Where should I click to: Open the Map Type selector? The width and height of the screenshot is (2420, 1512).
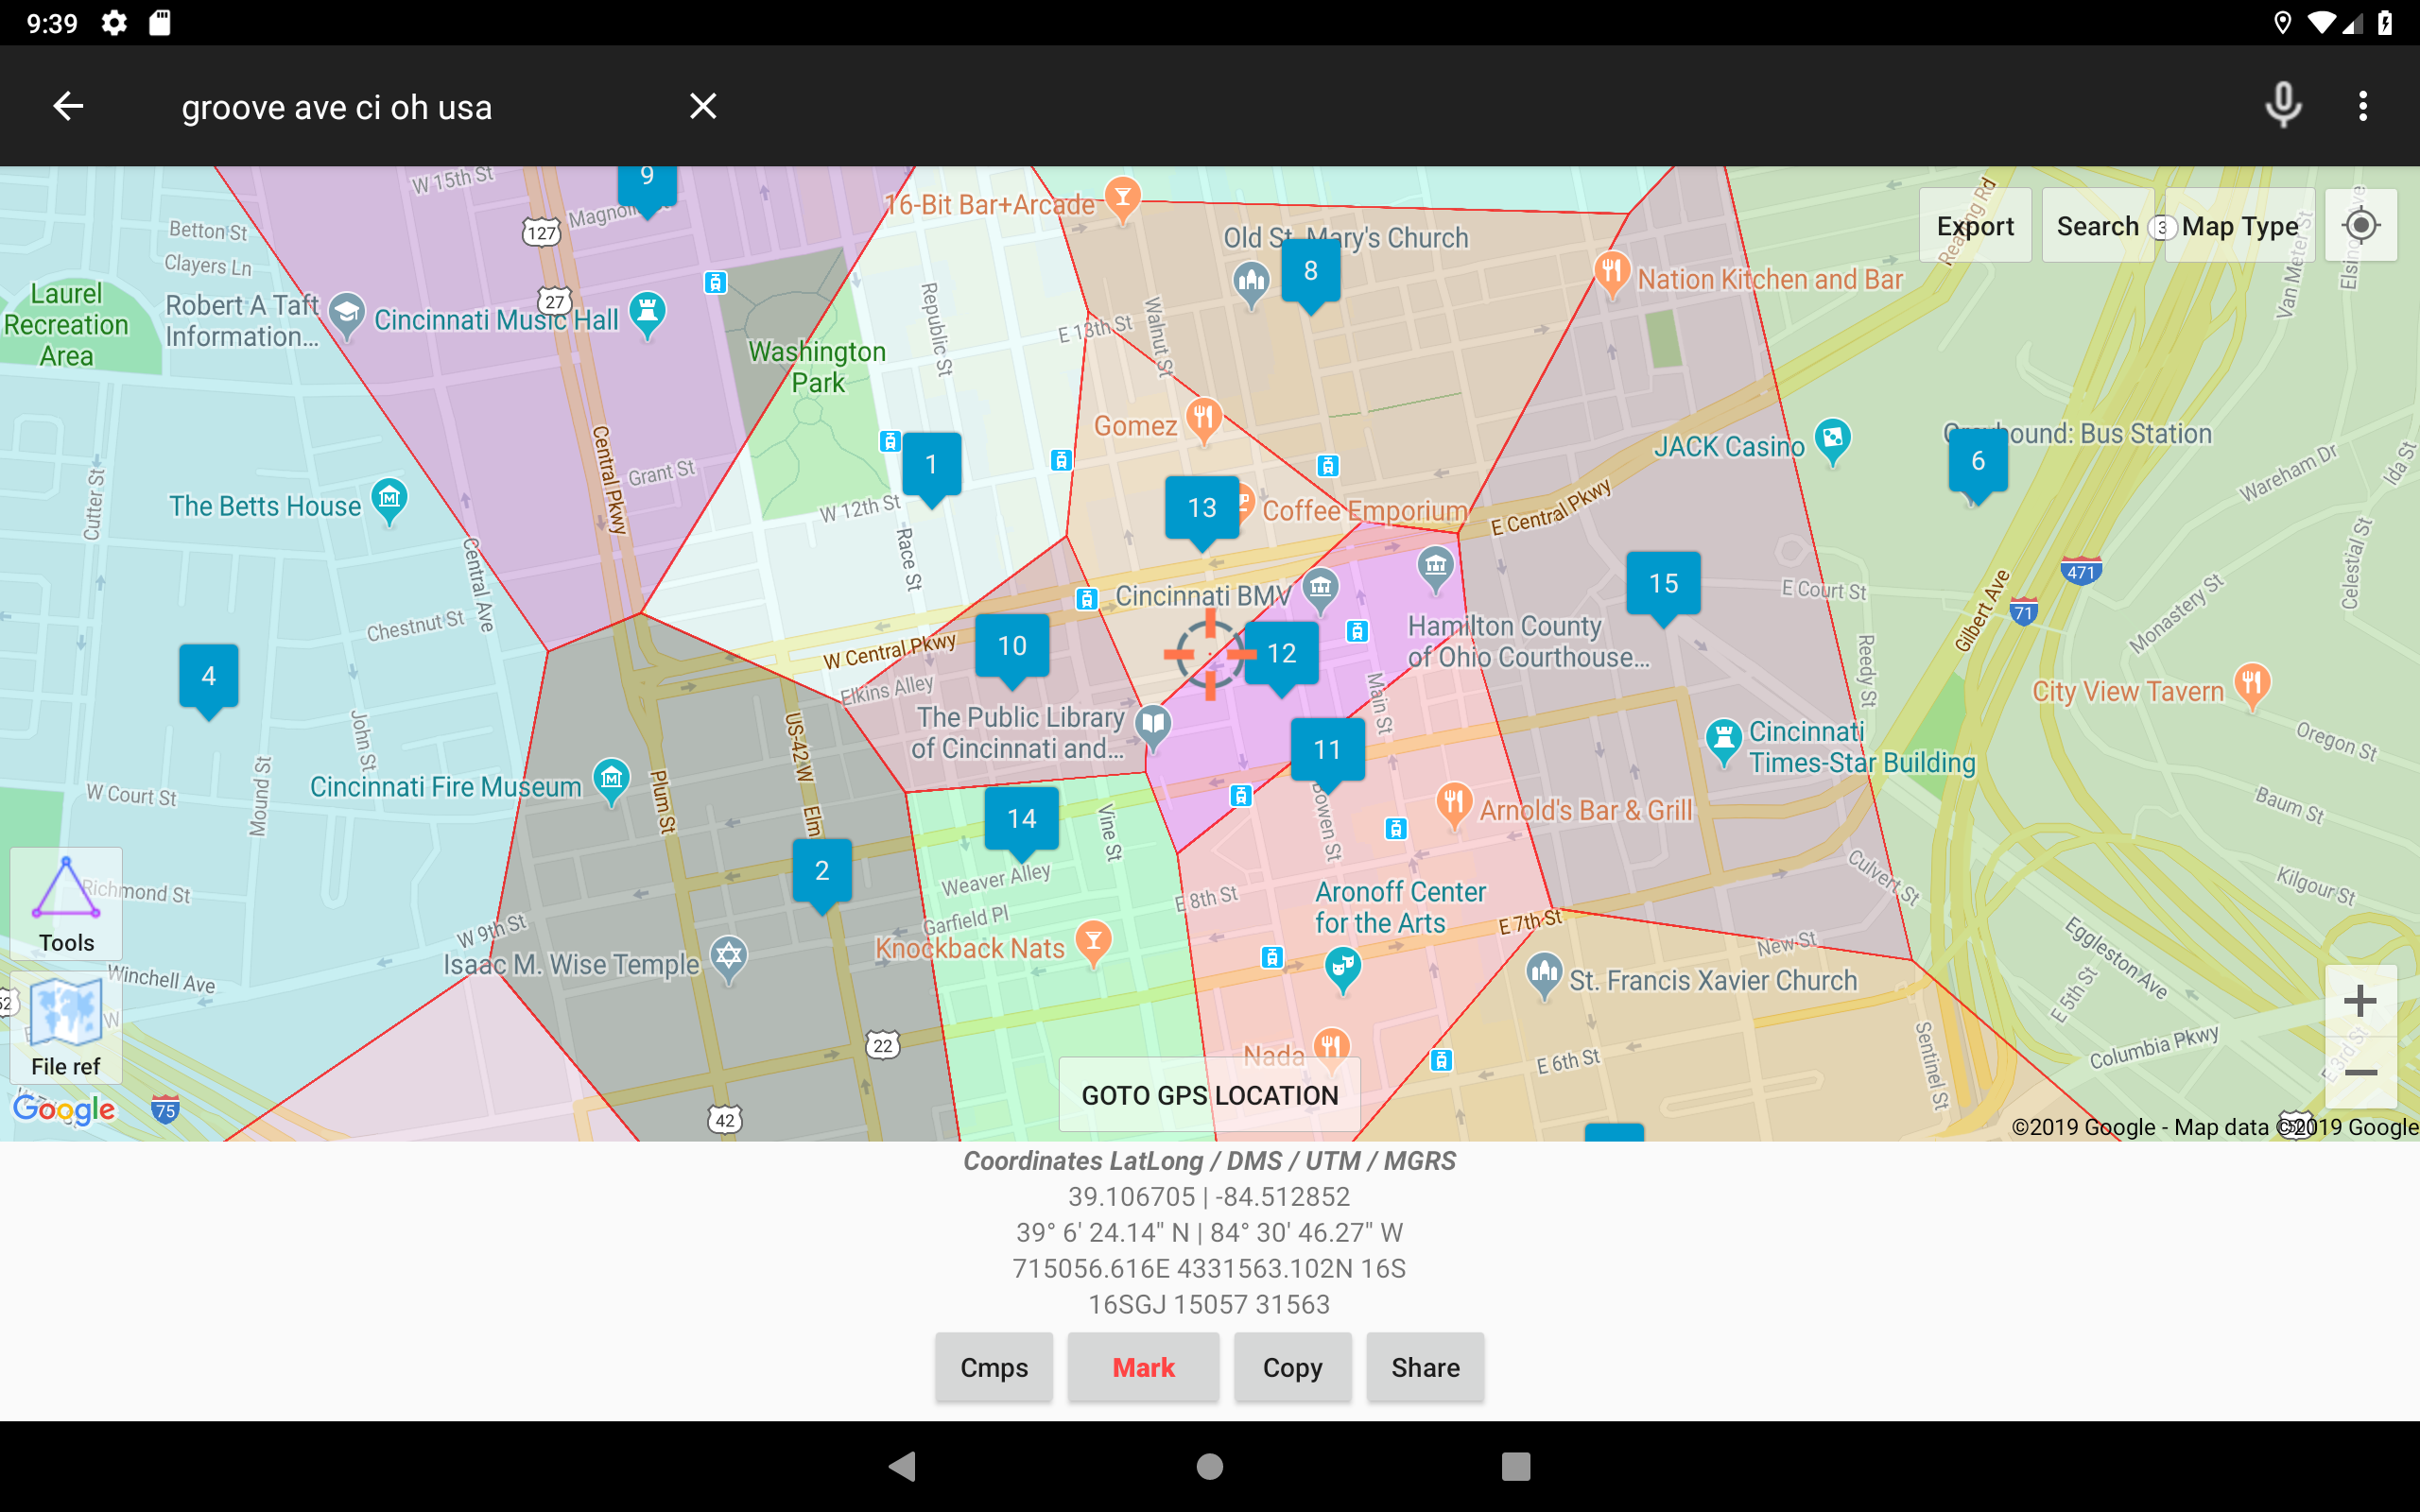click(2240, 226)
